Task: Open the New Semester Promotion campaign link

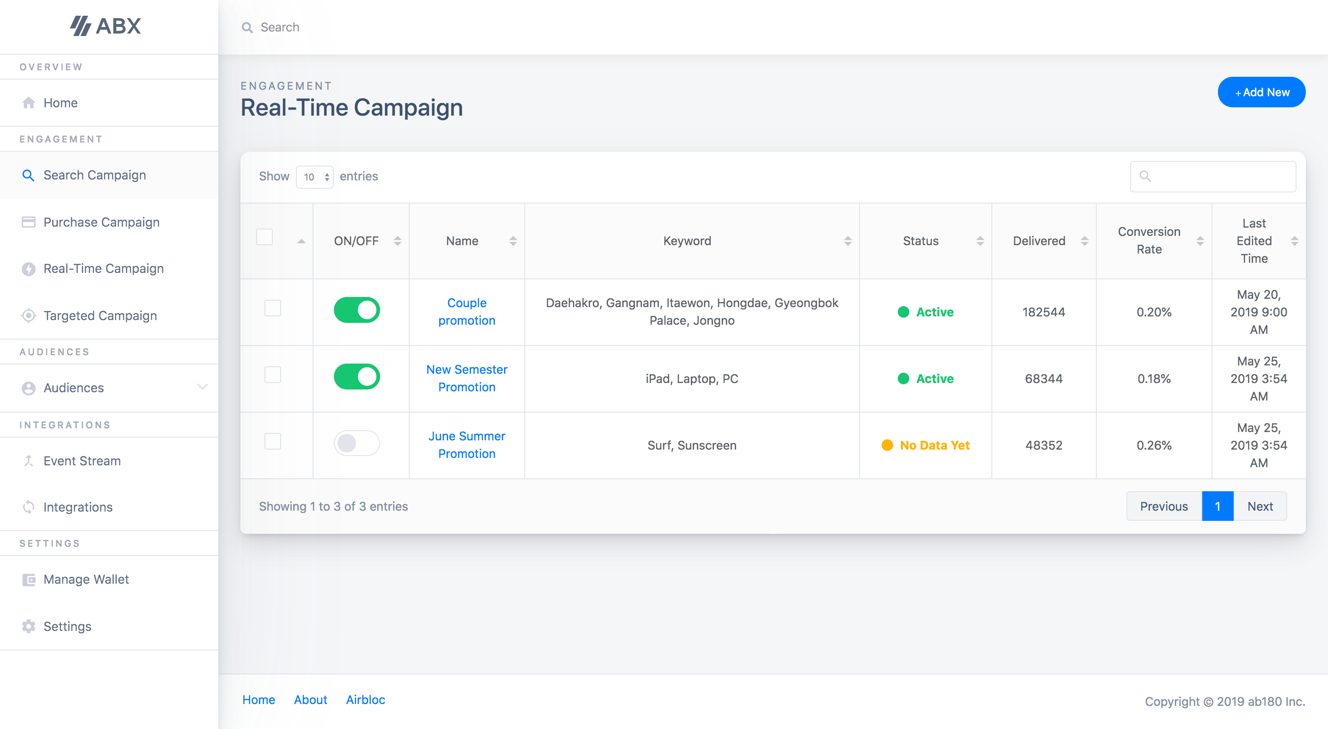Action: click(x=467, y=378)
